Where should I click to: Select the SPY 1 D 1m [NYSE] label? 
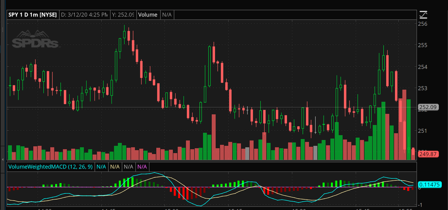(x=33, y=15)
